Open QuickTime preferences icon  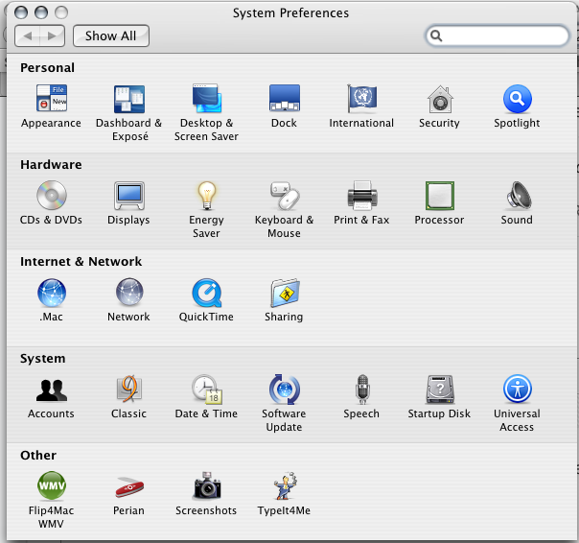click(x=207, y=293)
